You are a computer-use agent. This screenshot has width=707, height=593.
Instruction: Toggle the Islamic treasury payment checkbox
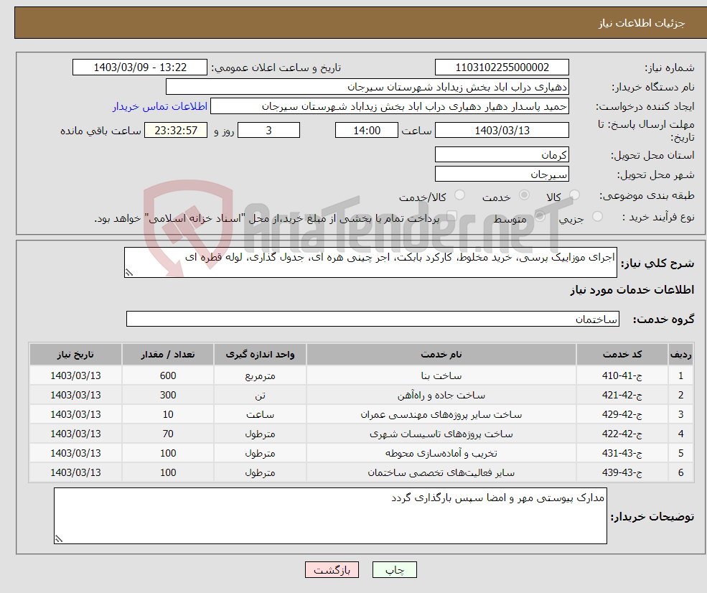(x=451, y=217)
